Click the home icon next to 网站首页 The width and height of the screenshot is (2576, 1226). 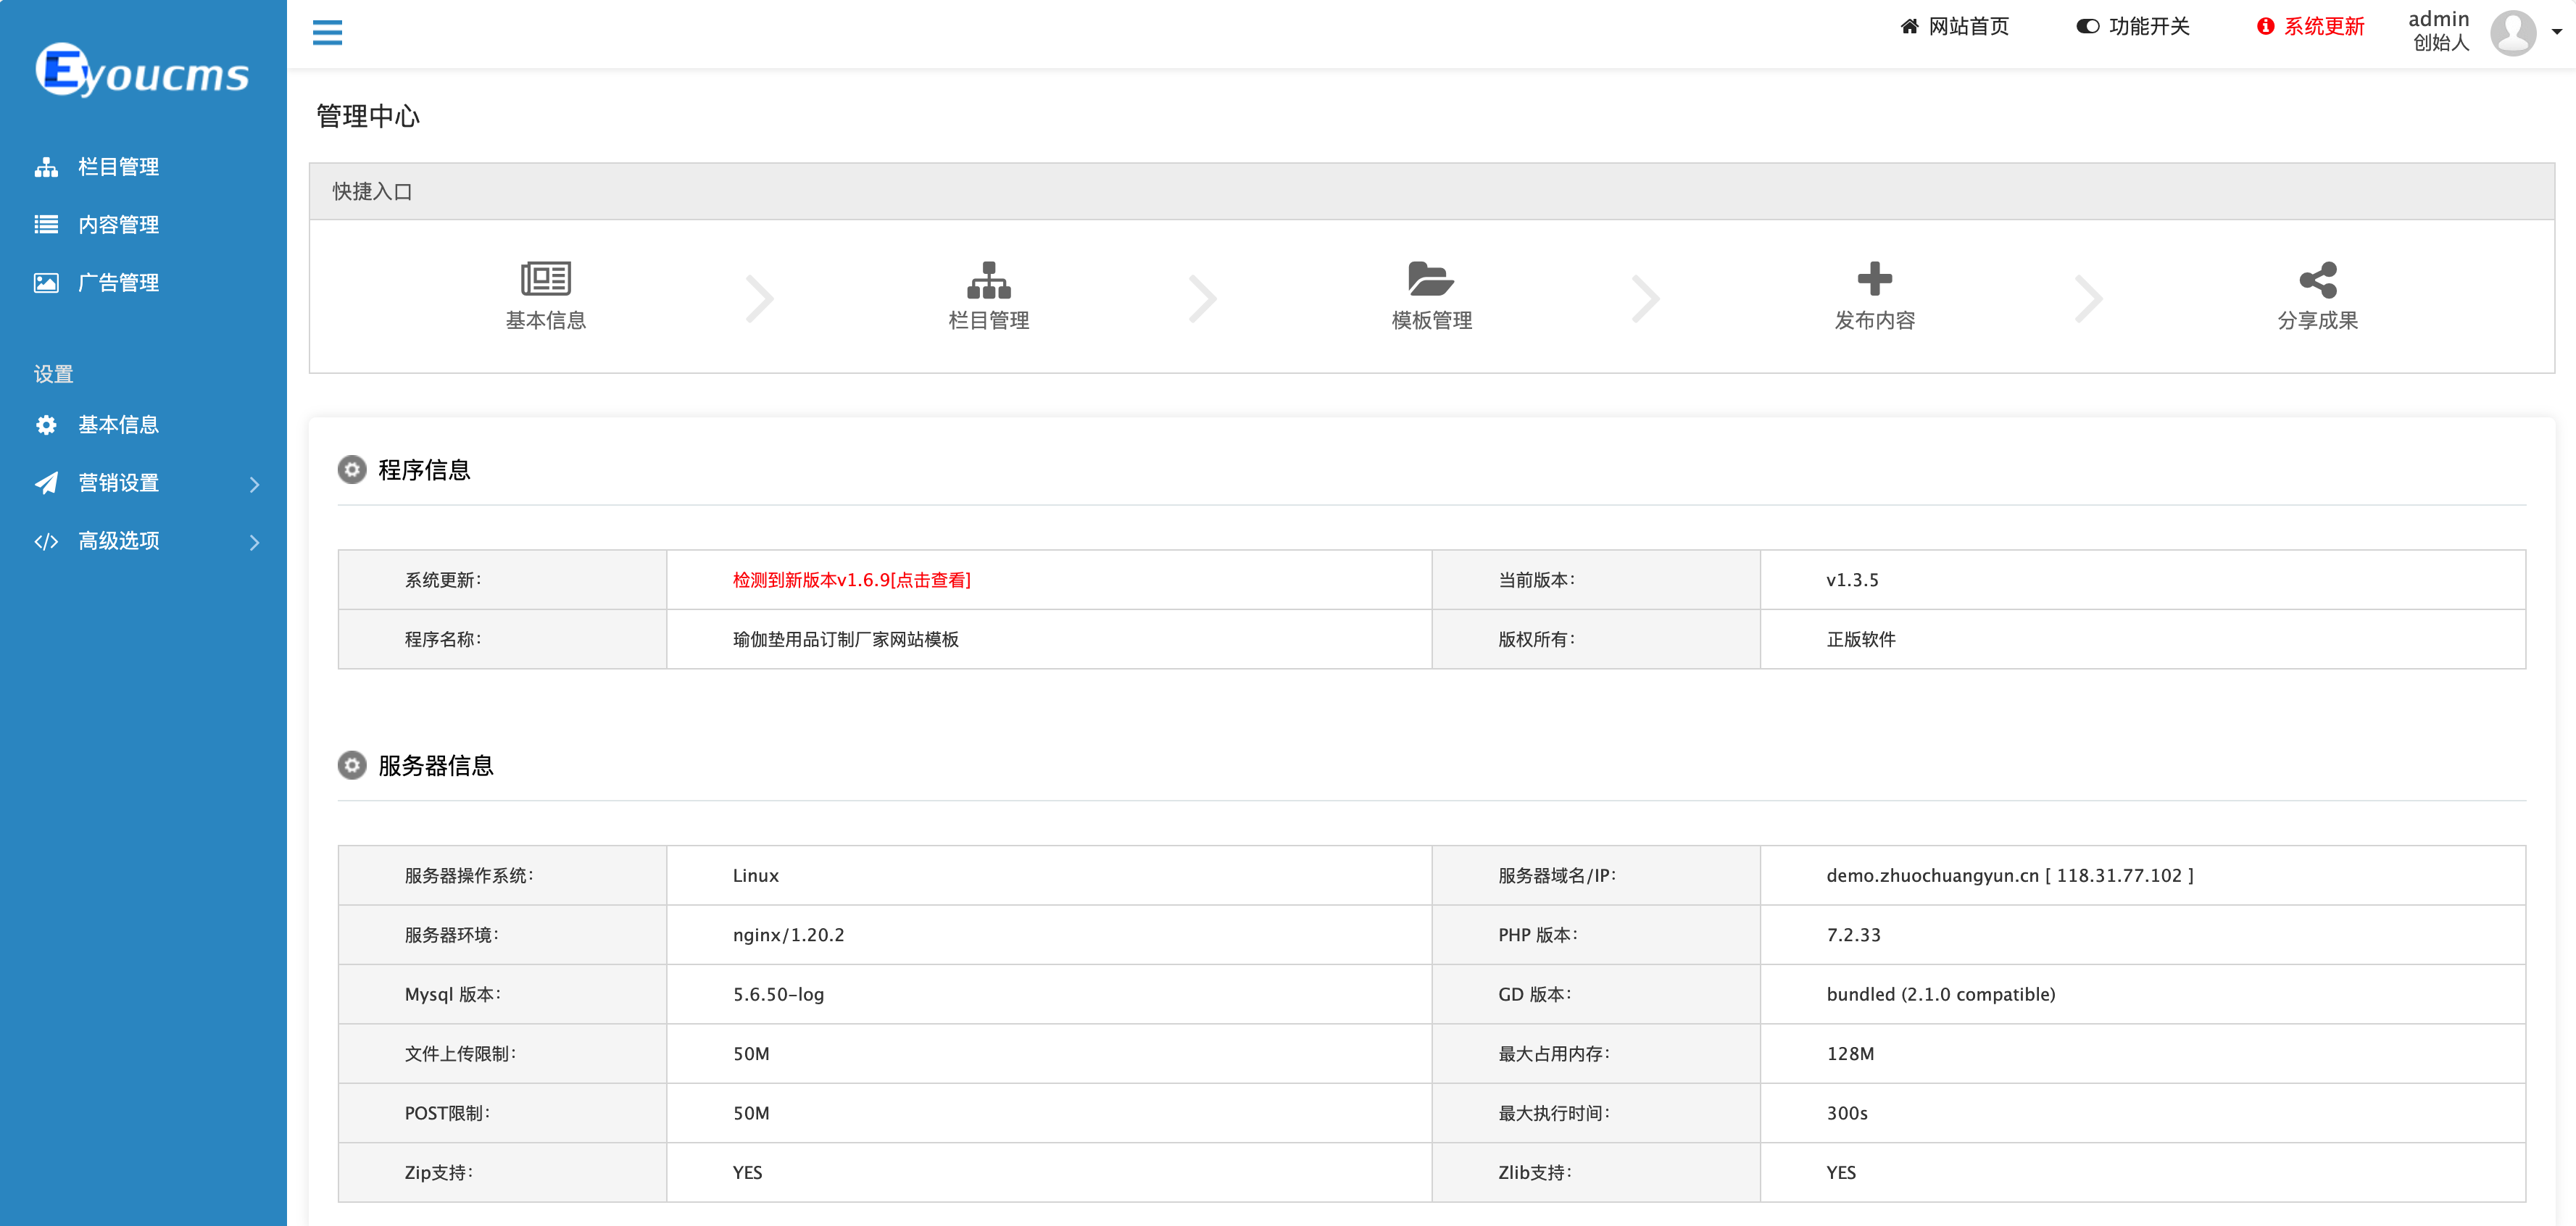1909,26
